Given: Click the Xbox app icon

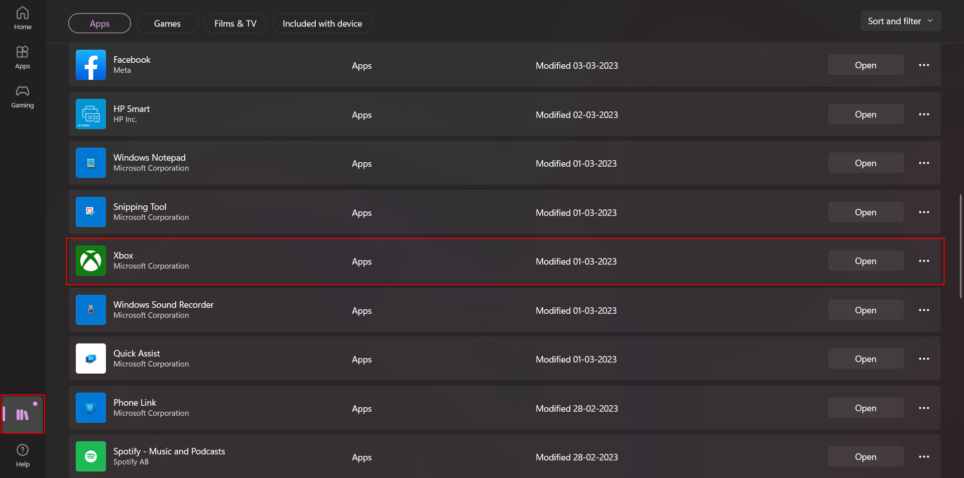Looking at the screenshot, I should click(91, 261).
